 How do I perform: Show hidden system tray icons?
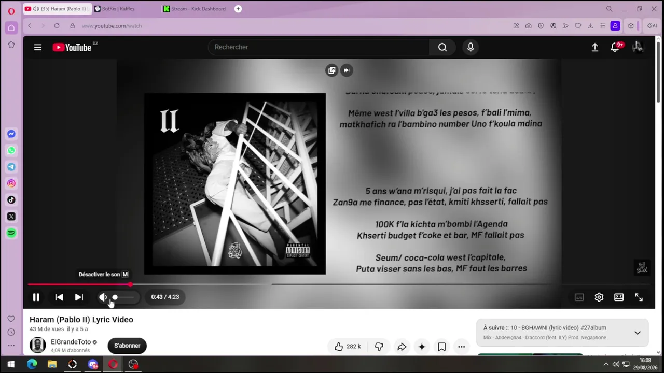tap(606, 364)
